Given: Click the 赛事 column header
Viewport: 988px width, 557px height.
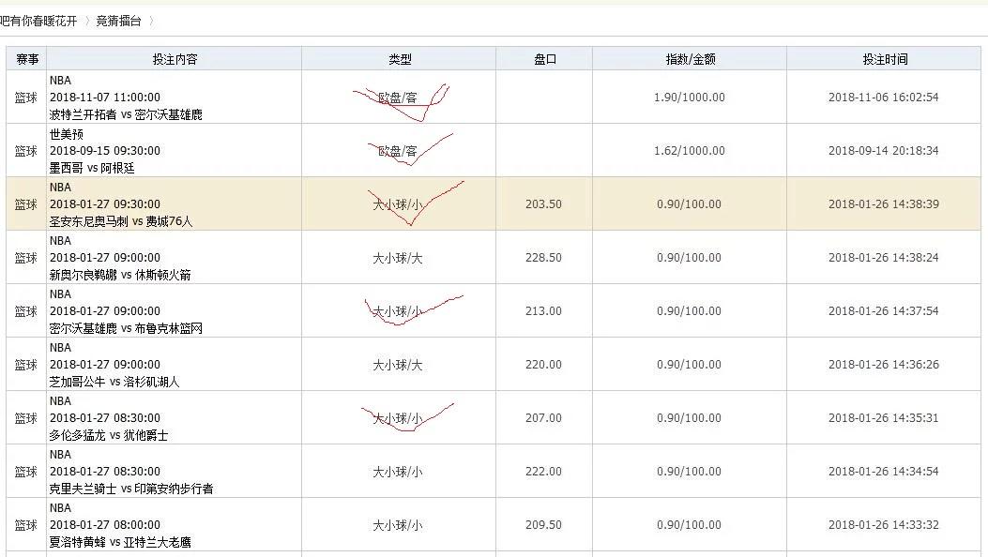Looking at the screenshot, I should (x=26, y=59).
